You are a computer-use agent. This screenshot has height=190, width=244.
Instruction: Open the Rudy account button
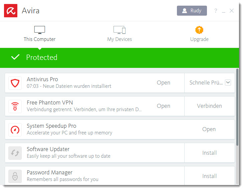[x=192, y=11]
